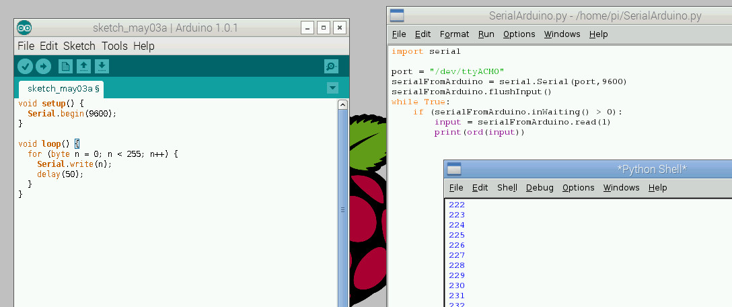
Task: Click the Arduino editor vertical scrollbar thumb
Action: pos(342,209)
